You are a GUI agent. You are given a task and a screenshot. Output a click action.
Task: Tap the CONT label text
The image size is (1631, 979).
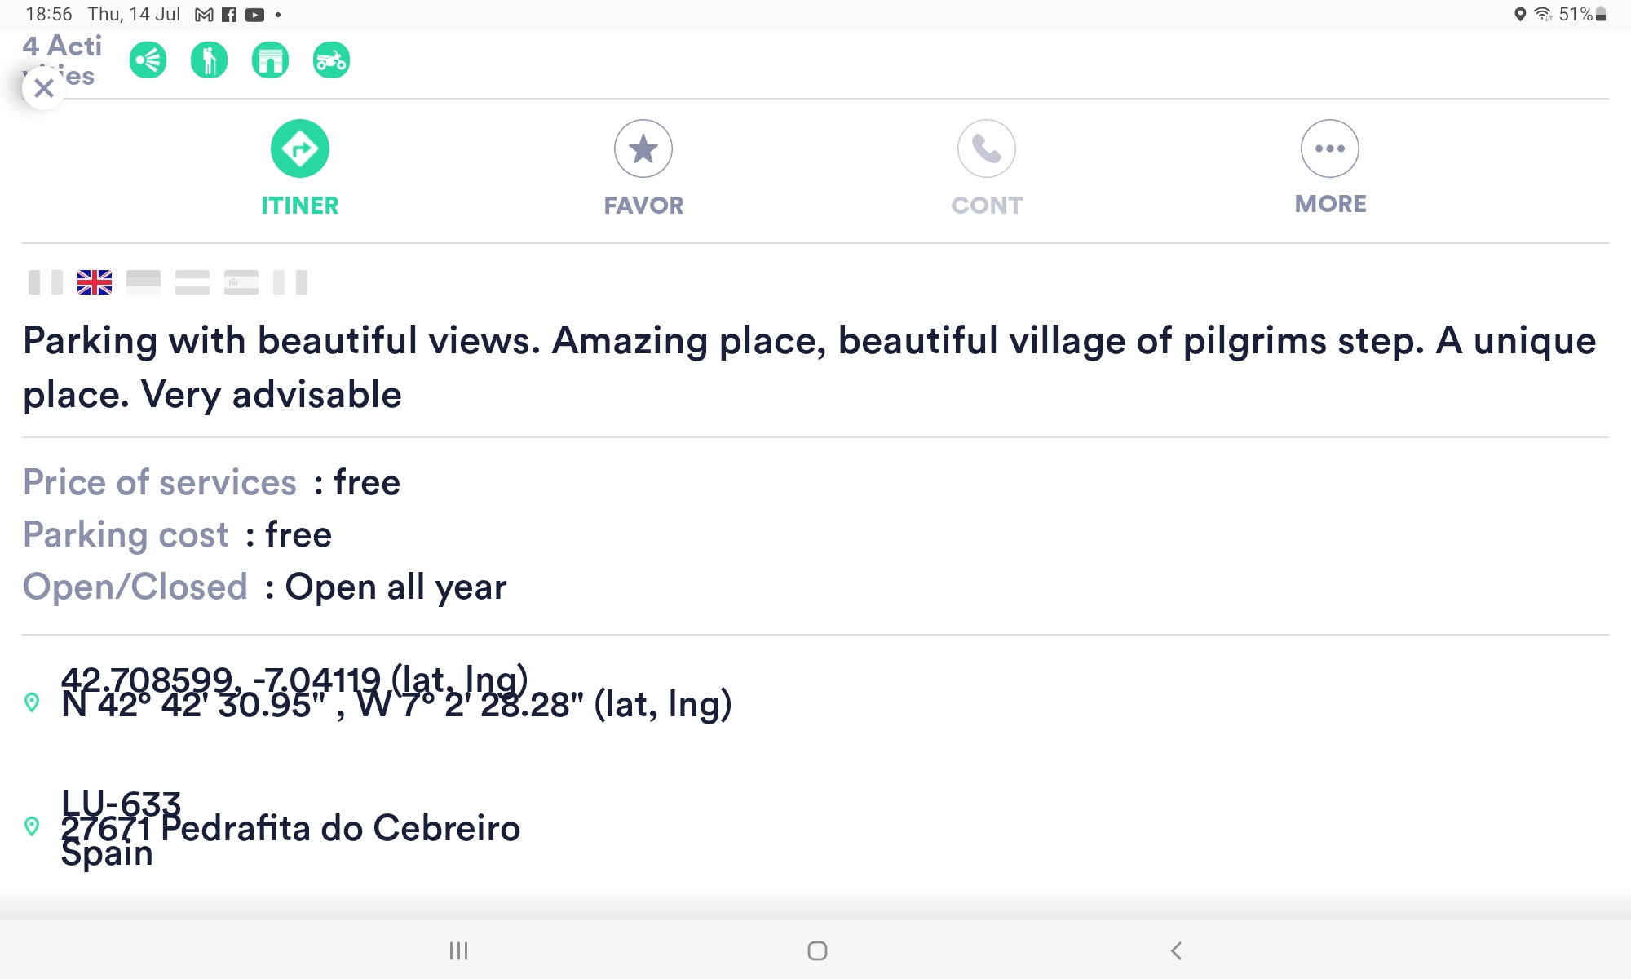pos(987,206)
